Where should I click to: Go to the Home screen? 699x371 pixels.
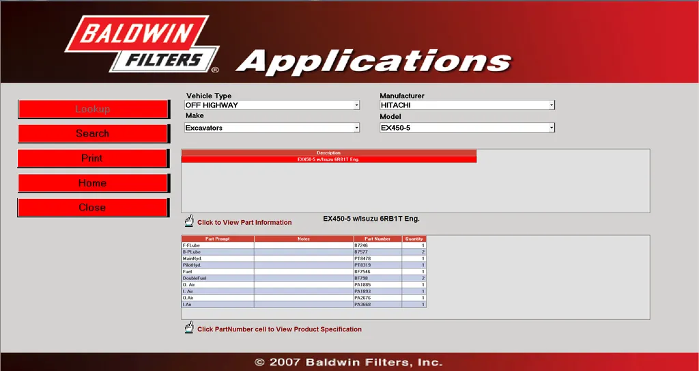[x=93, y=183]
